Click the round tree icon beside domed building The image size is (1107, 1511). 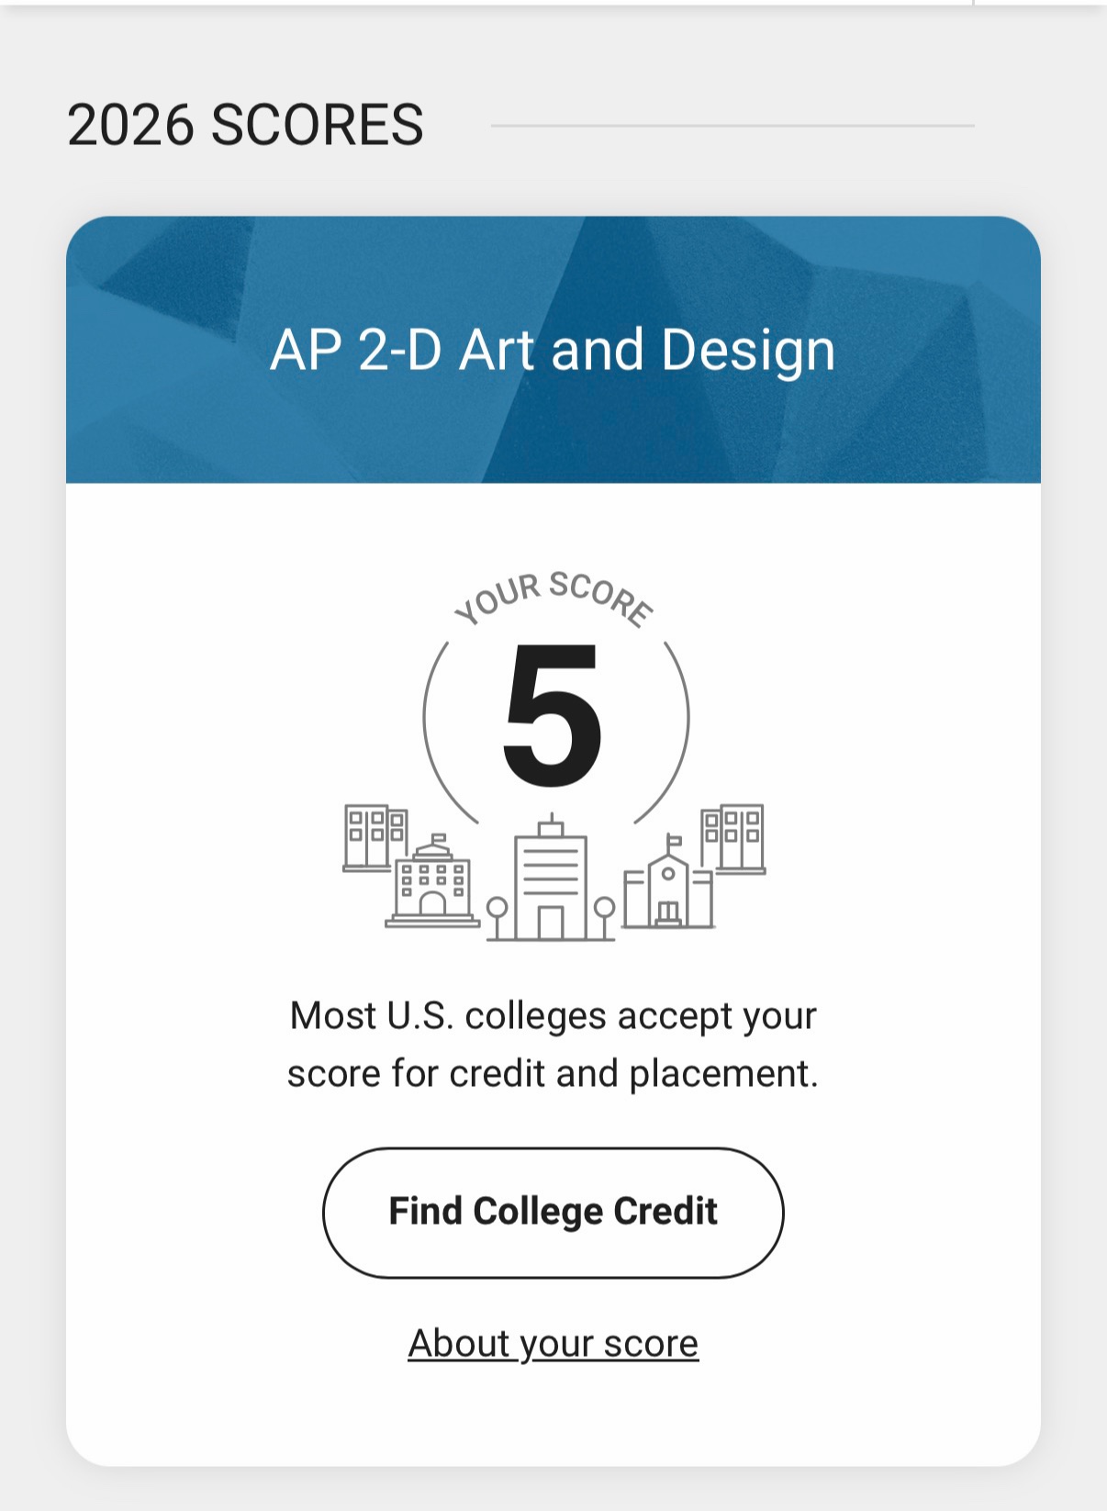point(497,919)
